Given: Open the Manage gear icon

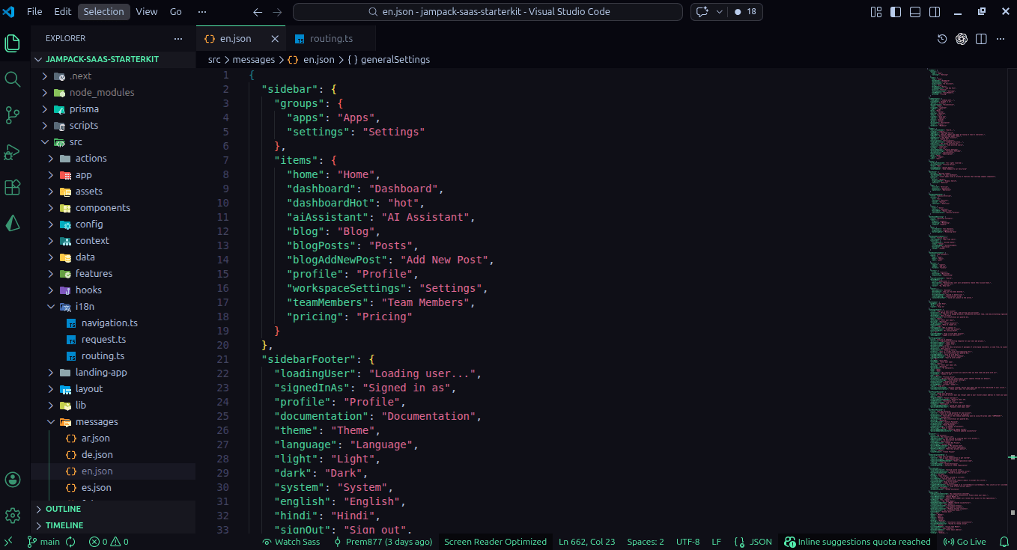Looking at the screenshot, I should click(13, 516).
